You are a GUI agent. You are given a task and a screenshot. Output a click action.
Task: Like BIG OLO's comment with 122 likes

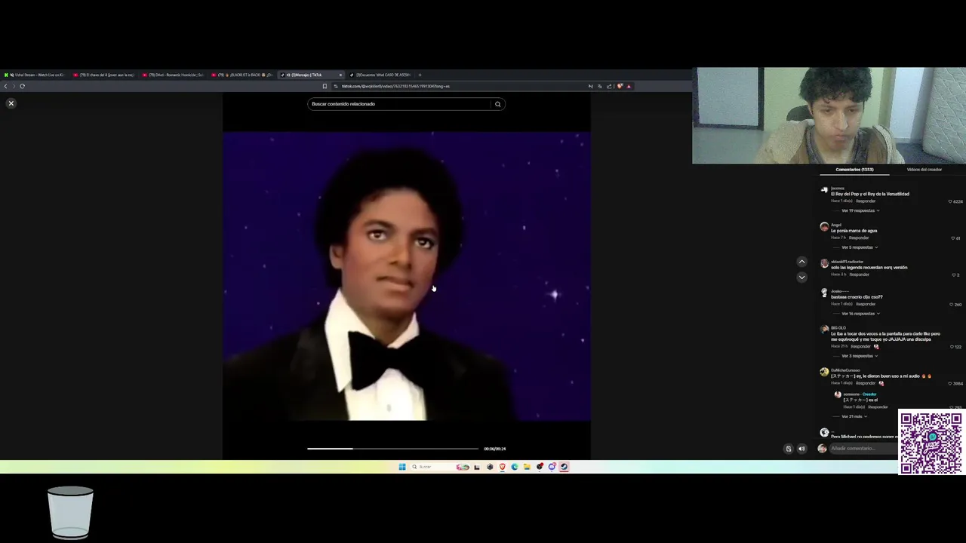point(952,347)
